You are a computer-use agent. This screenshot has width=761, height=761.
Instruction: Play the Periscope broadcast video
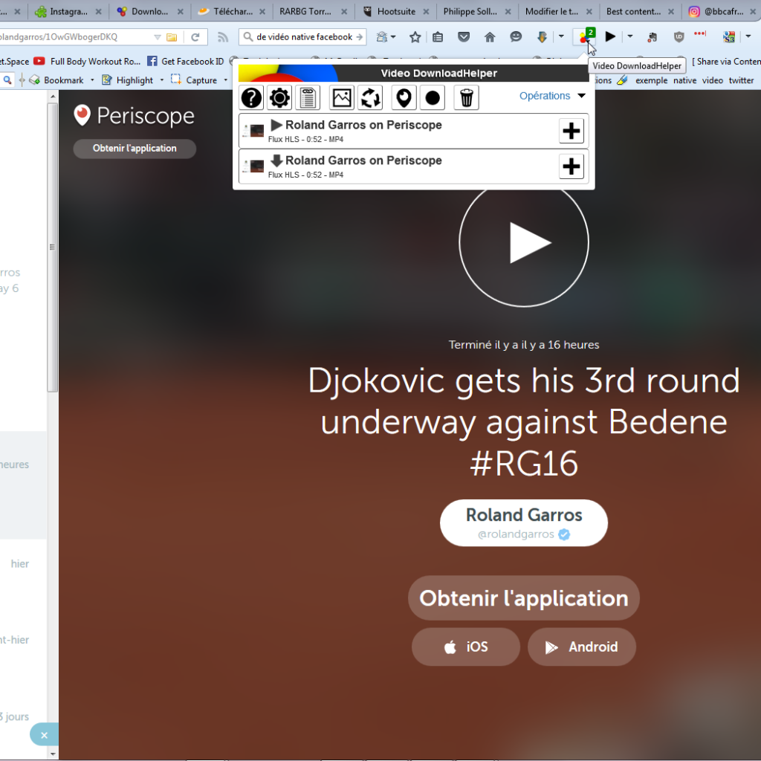coord(524,242)
